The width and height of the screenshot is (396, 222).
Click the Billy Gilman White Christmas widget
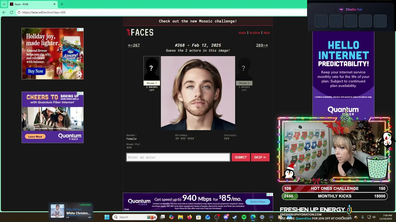(x=71, y=211)
